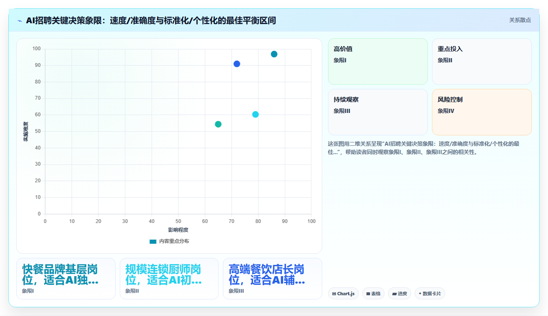Open the 风险控制 象限IV card
Image resolution: width=548 pixels, height=316 pixels.
coord(482,112)
